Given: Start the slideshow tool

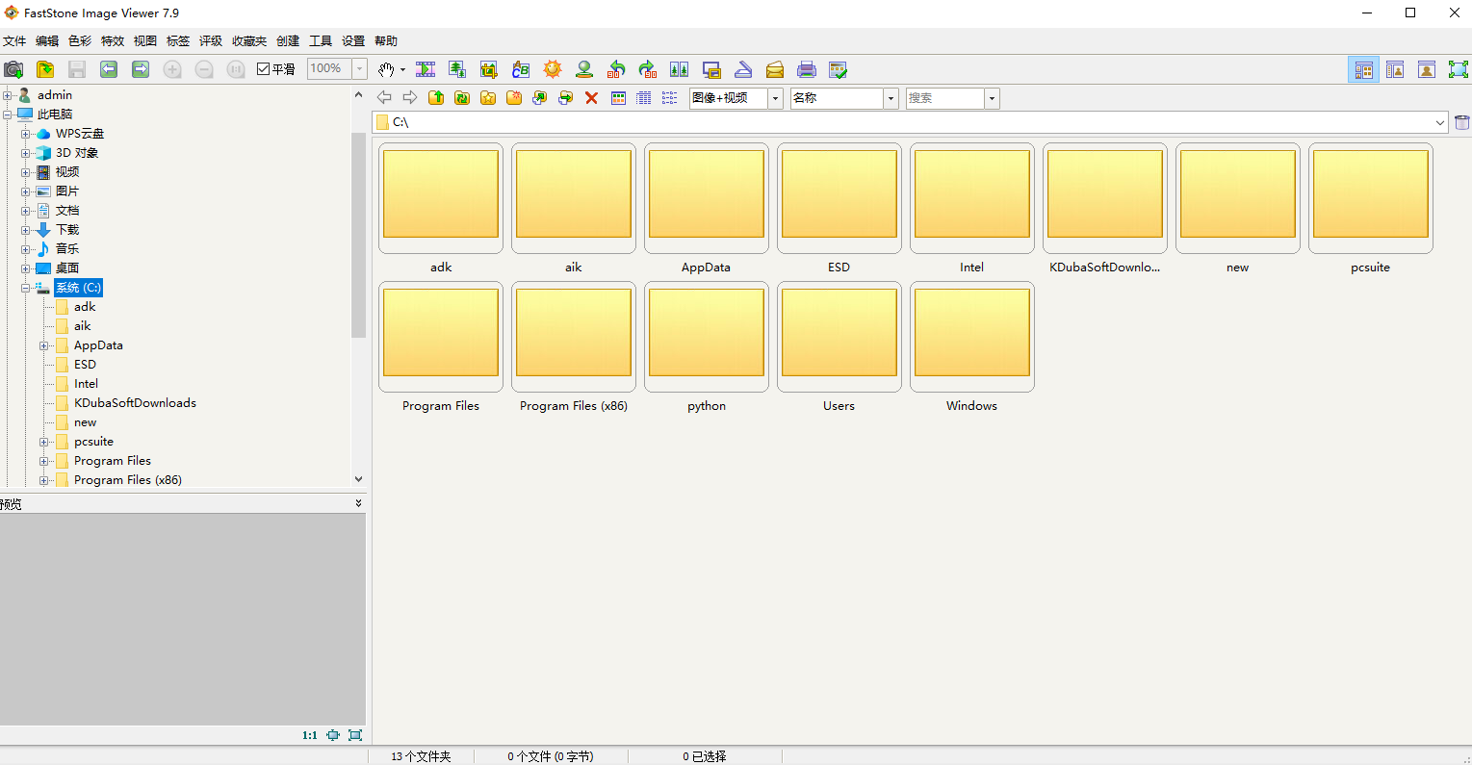Looking at the screenshot, I should click(x=426, y=69).
